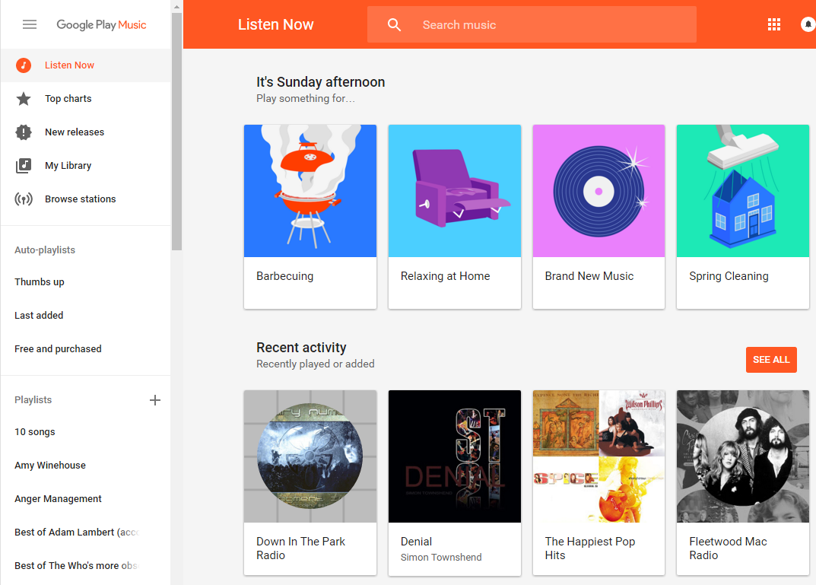Open the Thumbs up auto-playlist
Image resolution: width=816 pixels, height=585 pixels.
tap(40, 281)
